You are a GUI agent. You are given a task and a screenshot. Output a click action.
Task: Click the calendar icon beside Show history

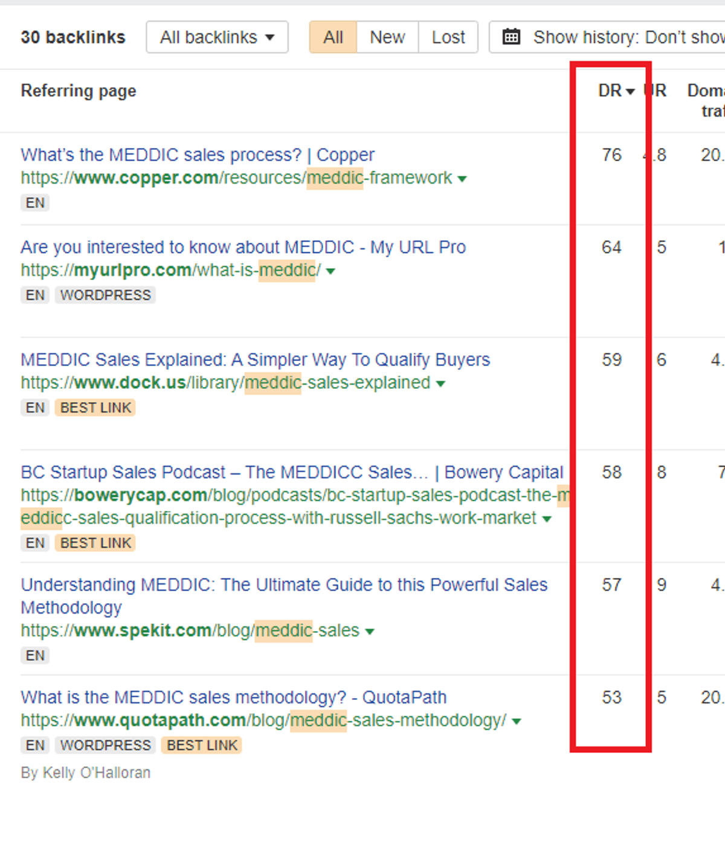pos(511,37)
